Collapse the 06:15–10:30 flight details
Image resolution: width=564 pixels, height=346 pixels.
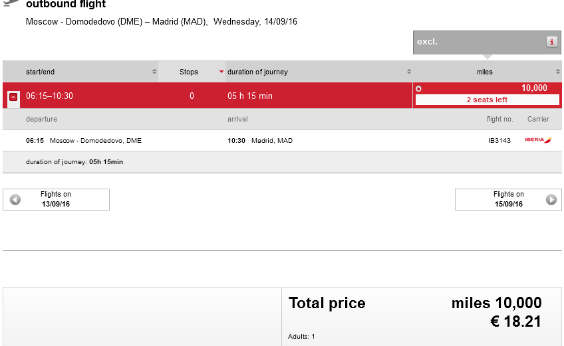coord(13,97)
